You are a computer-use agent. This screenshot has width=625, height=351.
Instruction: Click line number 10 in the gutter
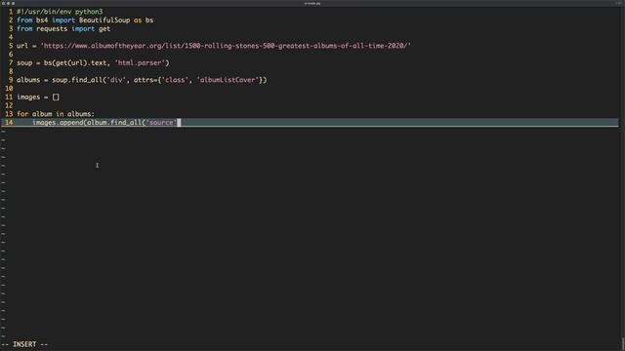9,89
